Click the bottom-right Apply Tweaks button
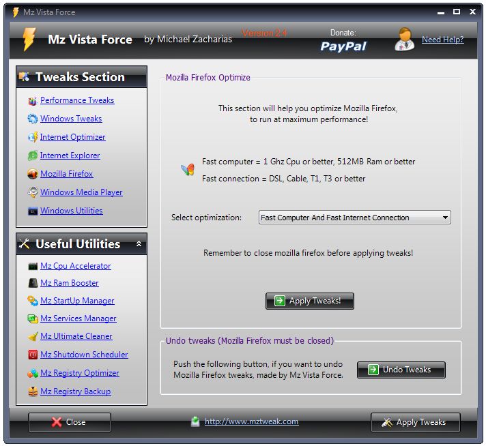The image size is (486, 446). tap(415, 422)
